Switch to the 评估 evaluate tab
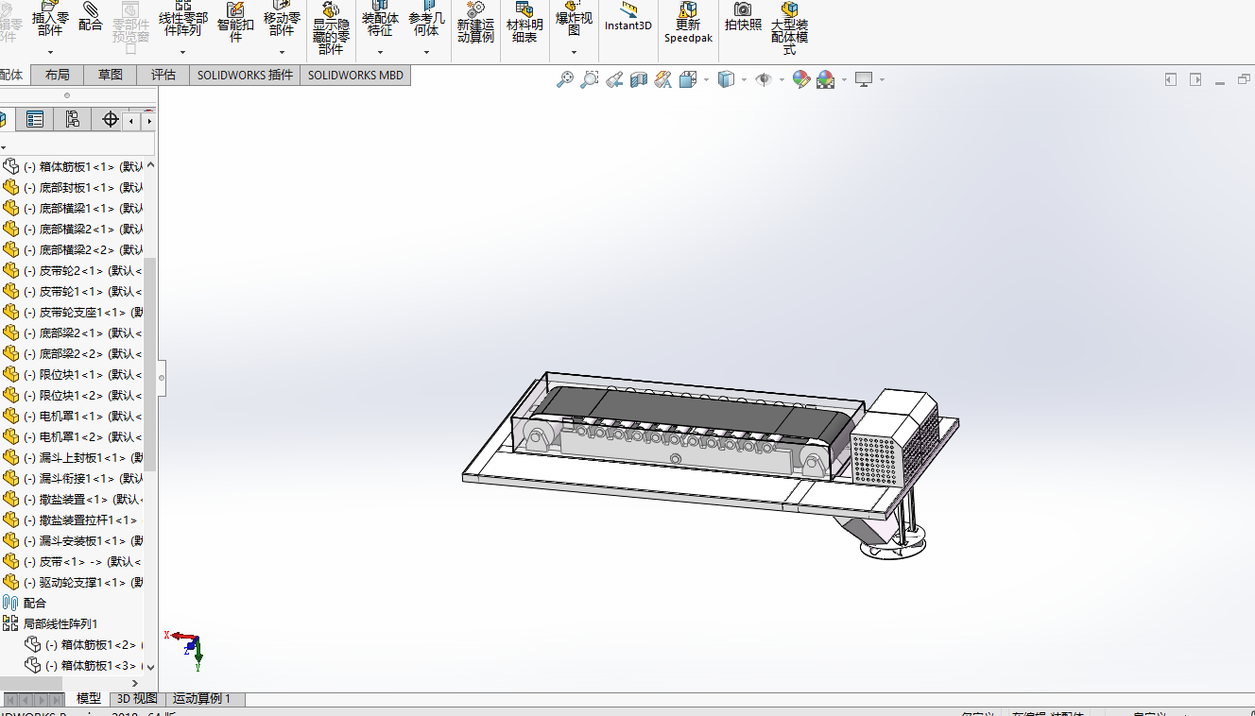Viewport: 1255px width, 716px height. coord(163,75)
